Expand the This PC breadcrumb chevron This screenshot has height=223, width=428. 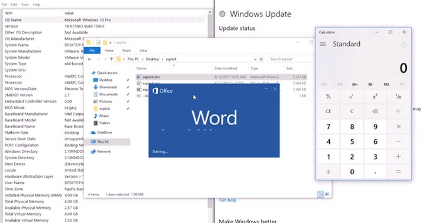pyautogui.click(x=142, y=59)
